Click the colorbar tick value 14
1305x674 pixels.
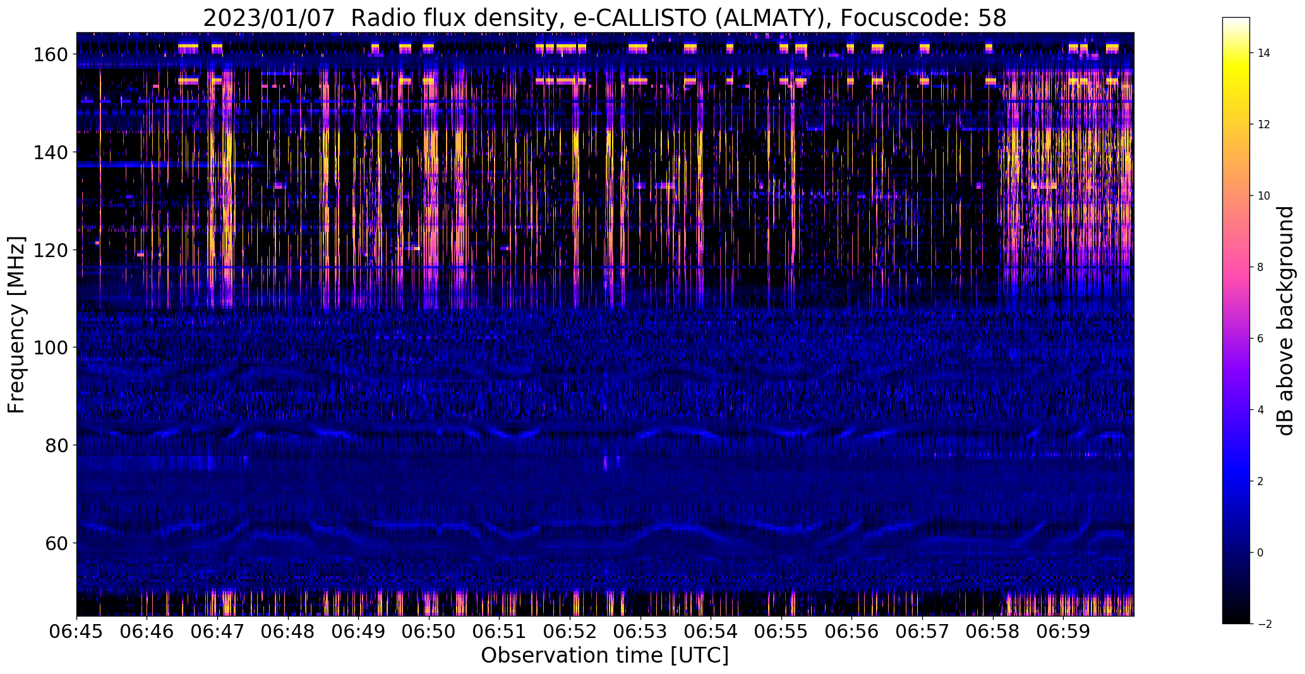coord(1264,53)
